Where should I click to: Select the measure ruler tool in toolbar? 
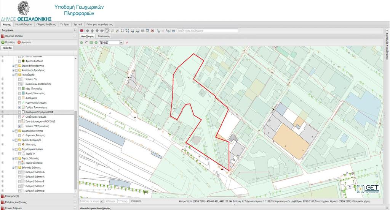142,31
